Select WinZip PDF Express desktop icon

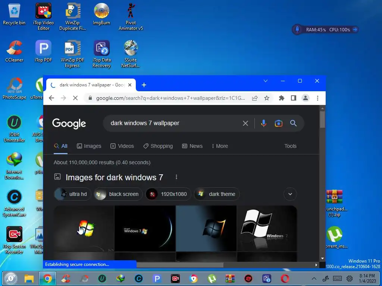point(72,54)
